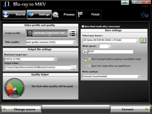Click the Output folder path field
Image resolution: width=152 pixels, height=114 pixels.
coord(37,68)
